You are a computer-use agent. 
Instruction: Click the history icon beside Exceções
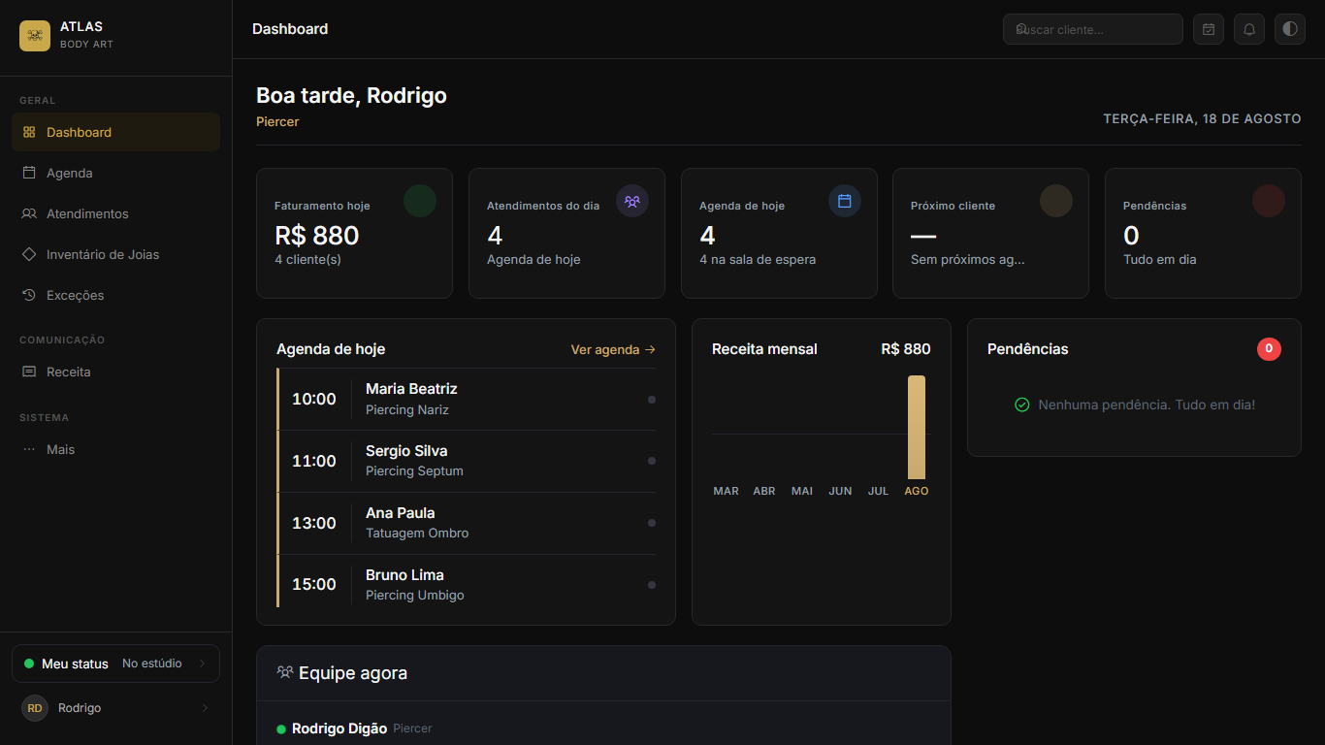coord(29,295)
